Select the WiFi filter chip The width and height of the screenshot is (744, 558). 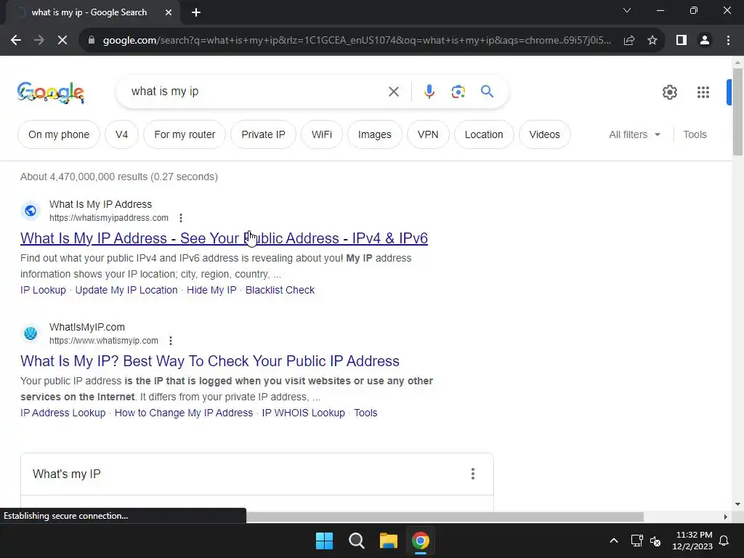tap(322, 134)
